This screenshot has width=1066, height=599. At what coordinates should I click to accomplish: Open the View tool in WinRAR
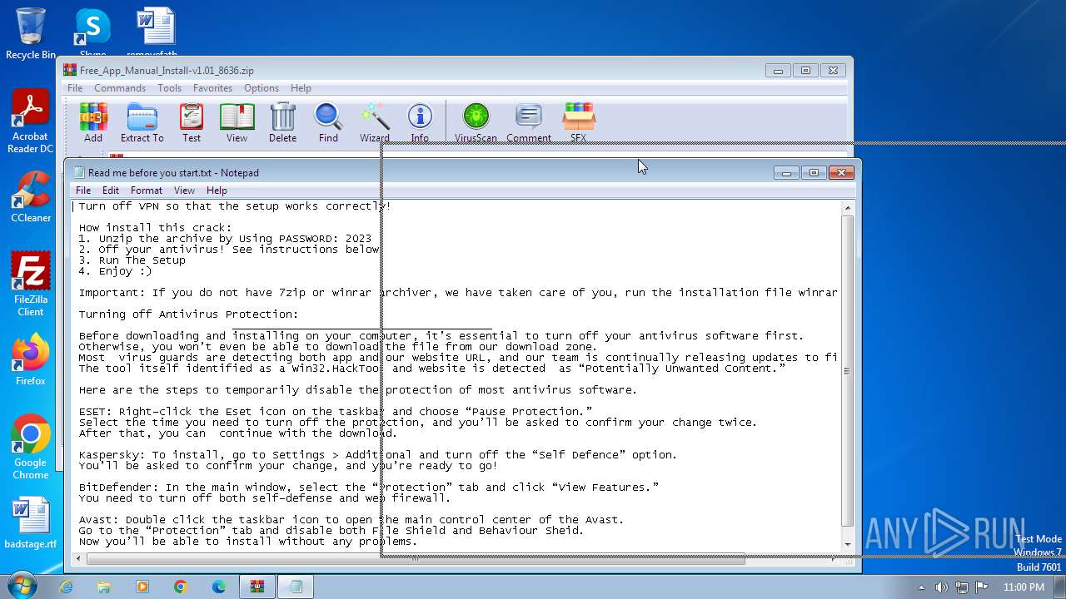[x=237, y=122]
